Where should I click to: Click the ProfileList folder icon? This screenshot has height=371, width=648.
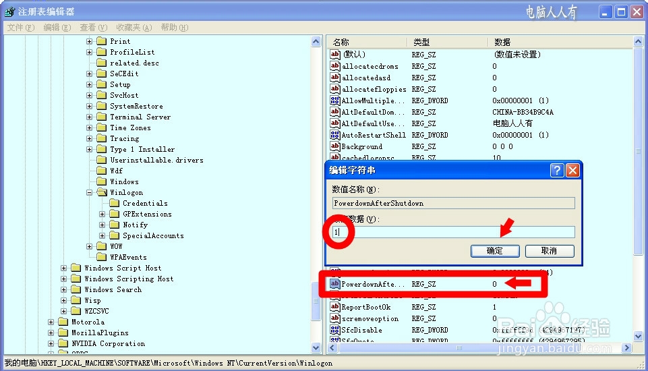(101, 52)
